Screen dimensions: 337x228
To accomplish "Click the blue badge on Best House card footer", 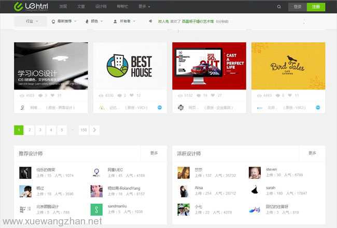I will (160, 108).
